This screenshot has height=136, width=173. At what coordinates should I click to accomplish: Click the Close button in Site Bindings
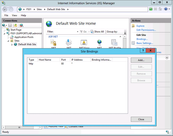(x=141, y=119)
